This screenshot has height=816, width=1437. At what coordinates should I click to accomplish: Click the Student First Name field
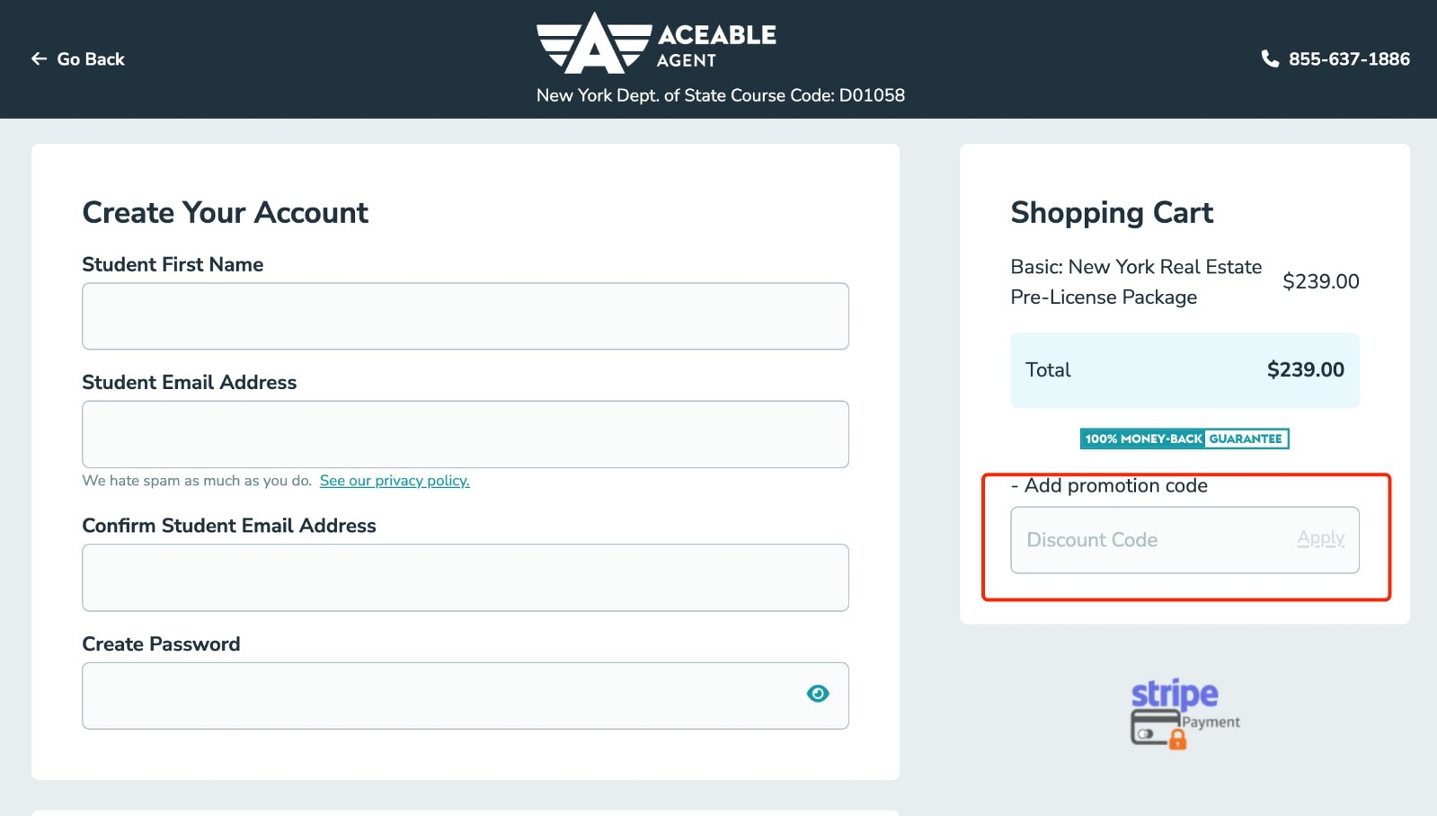point(465,315)
